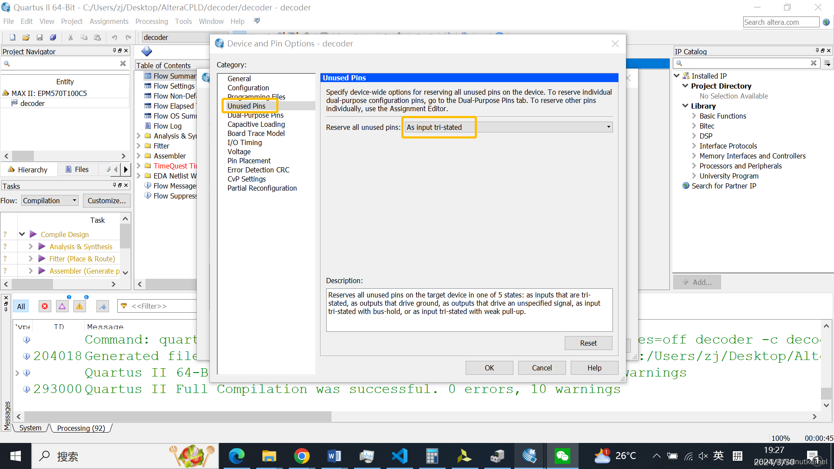Open the Assignments menu
Image resolution: width=834 pixels, height=469 pixels.
pyautogui.click(x=109, y=21)
